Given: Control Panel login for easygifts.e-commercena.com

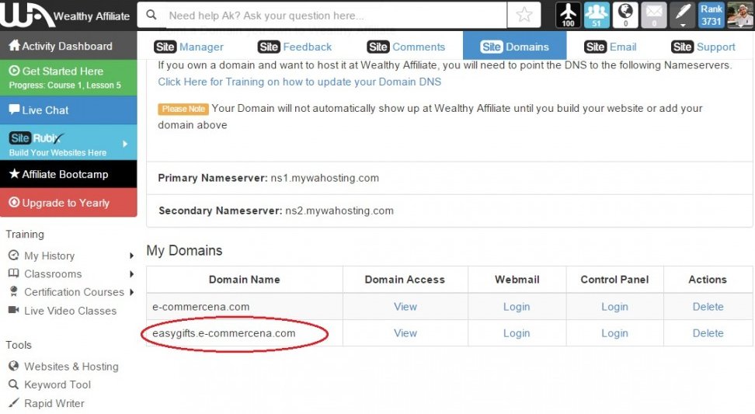Looking at the screenshot, I should [615, 333].
